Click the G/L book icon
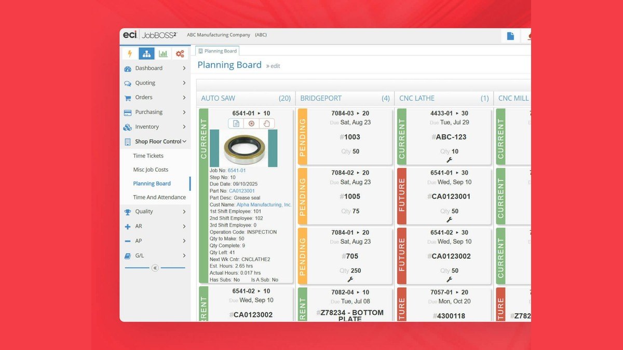The width and height of the screenshot is (623, 350). [128, 256]
